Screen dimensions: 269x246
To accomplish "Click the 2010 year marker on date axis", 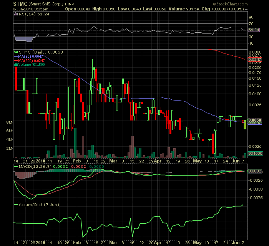I will 41,160.
